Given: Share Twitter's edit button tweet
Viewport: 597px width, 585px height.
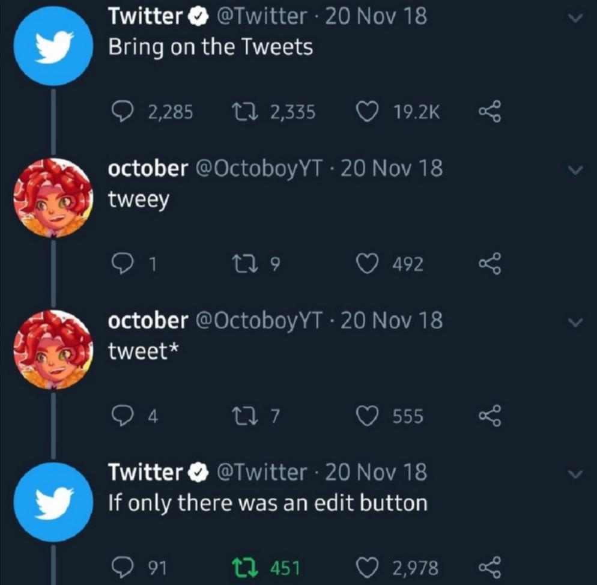Looking at the screenshot, I should point(489,565).
